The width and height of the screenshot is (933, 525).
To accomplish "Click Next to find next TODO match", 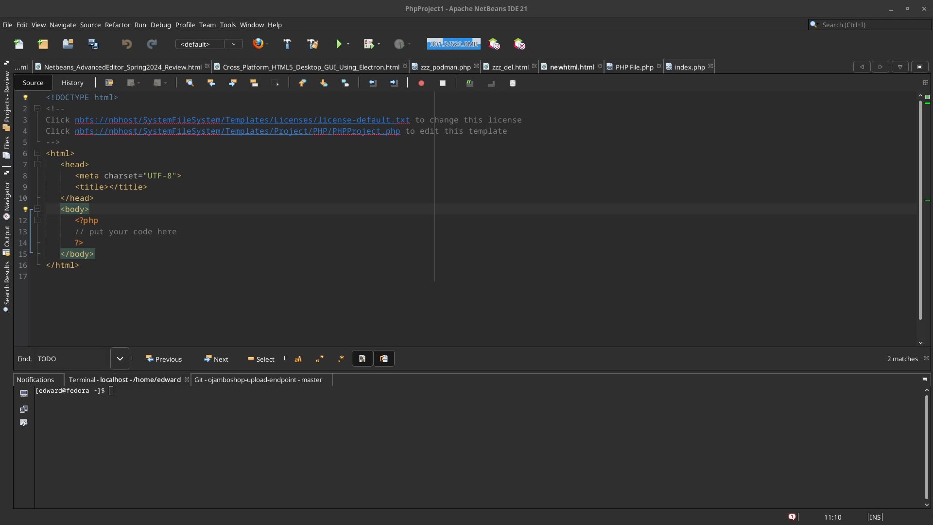I will click(x=216, y=359).
